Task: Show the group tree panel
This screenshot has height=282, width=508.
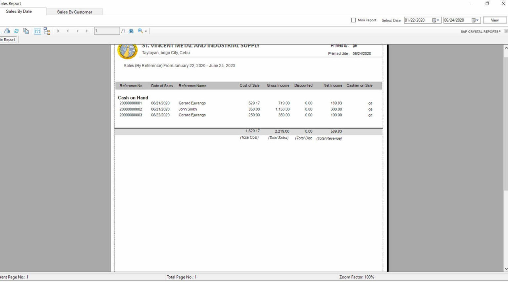Action: coord(47,31)
